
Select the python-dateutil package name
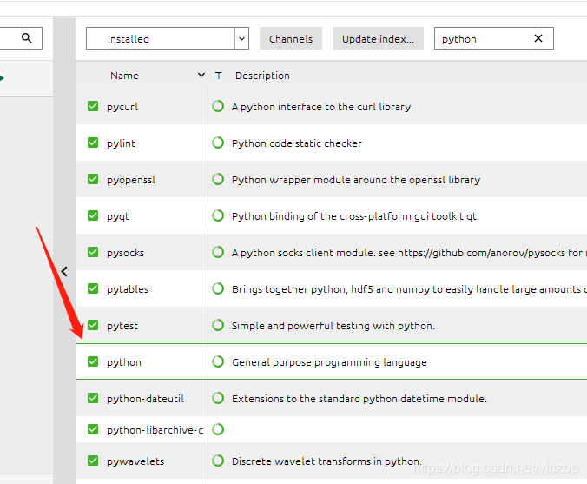pos(145,399)
